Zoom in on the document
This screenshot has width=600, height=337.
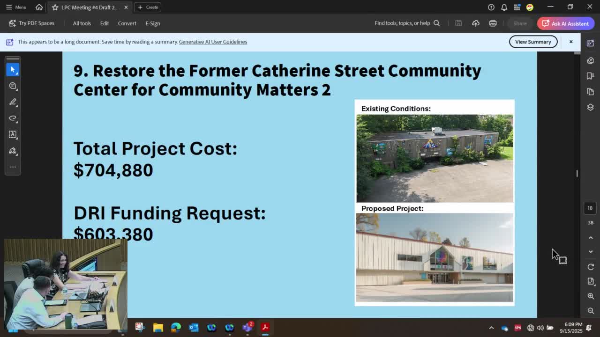[591, 296]
